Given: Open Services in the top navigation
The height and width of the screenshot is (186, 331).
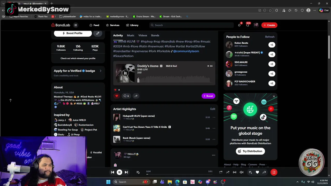Looking at the screenshot, I should click(x=112, y=25).
